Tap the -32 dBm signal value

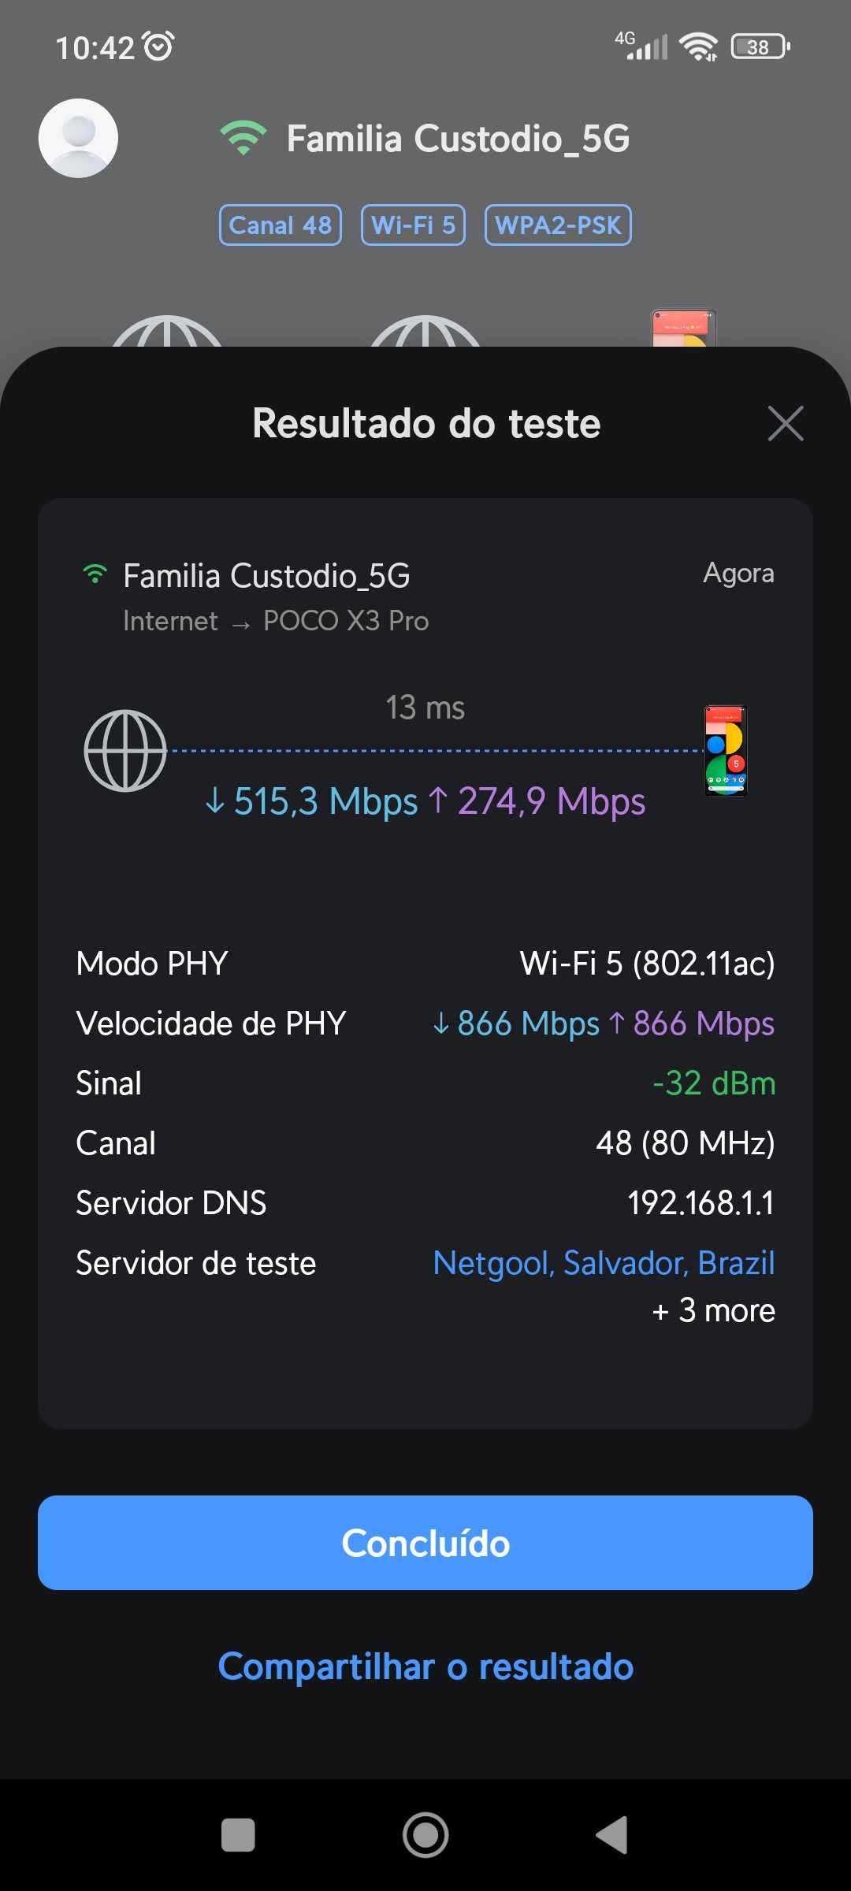pyautogui.click(x=714, y=1083)
